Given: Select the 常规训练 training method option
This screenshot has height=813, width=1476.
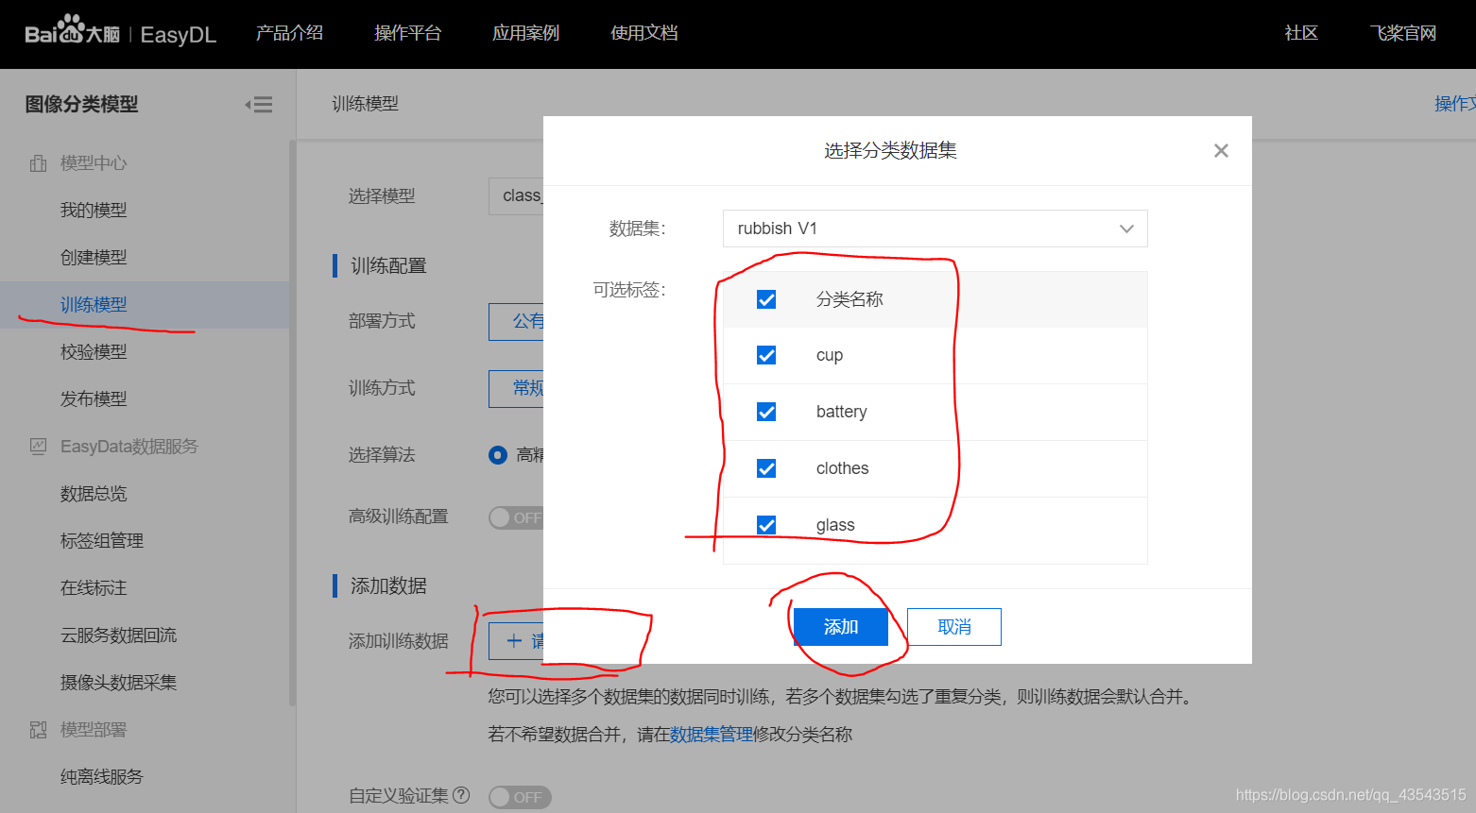Looking at the screenshot, I should tap(516, 389).
